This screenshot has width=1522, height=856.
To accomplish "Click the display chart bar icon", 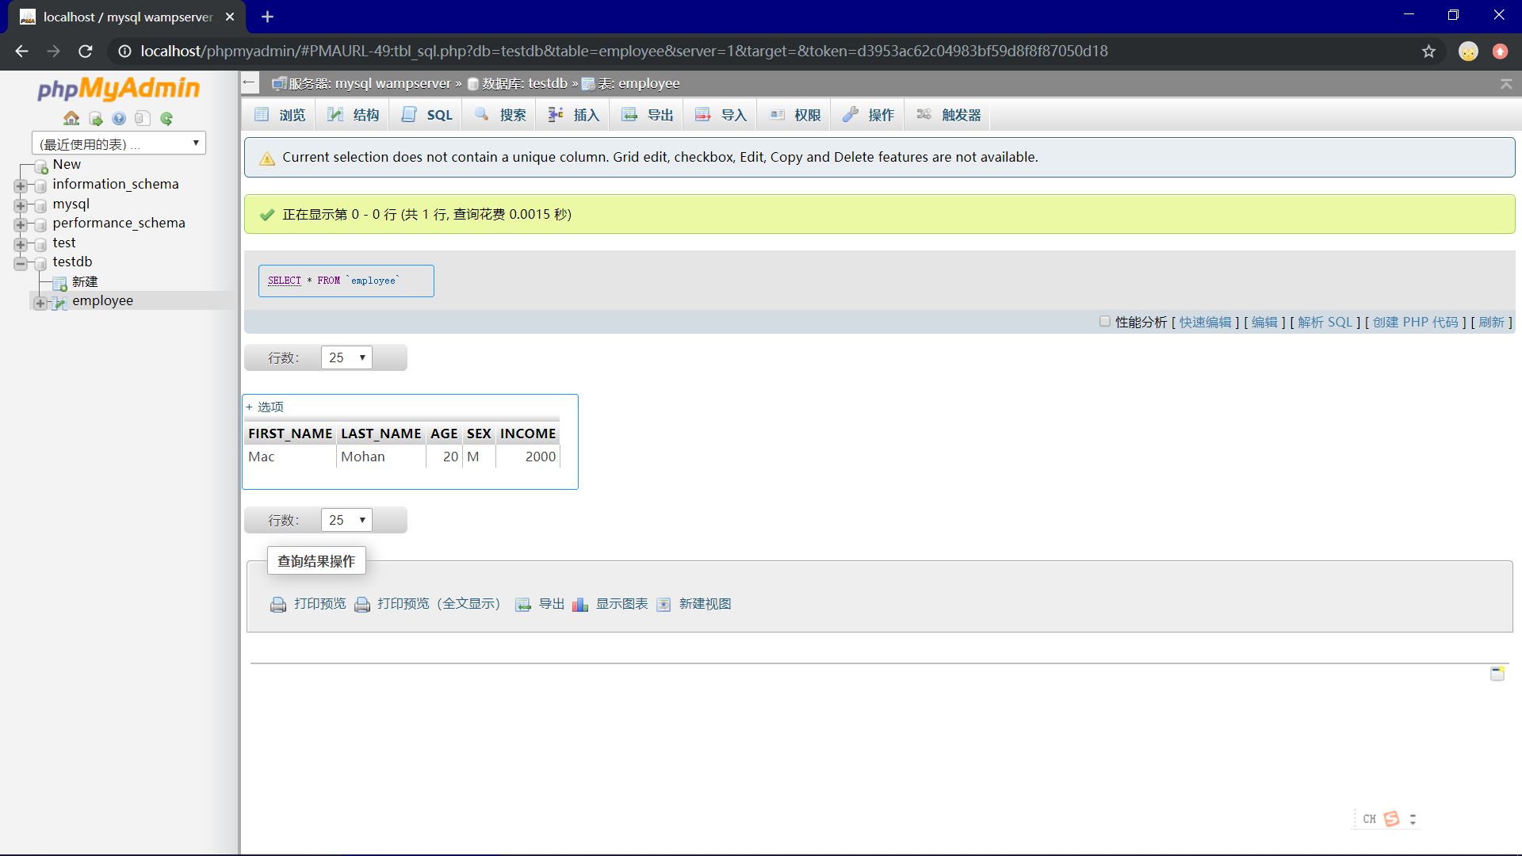I will 580,605.
